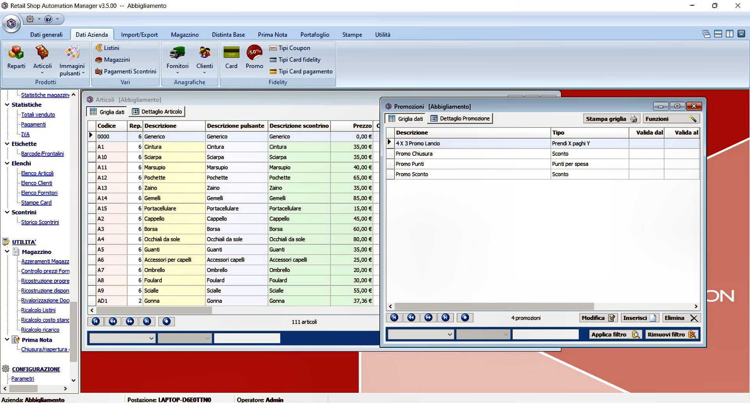Open the -50% Promo icon
The height and width of the screenshot is (403, 750).
pos(254,58)
